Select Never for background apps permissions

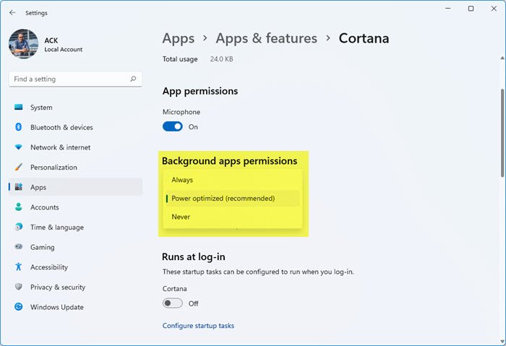[x=181, y=217]
